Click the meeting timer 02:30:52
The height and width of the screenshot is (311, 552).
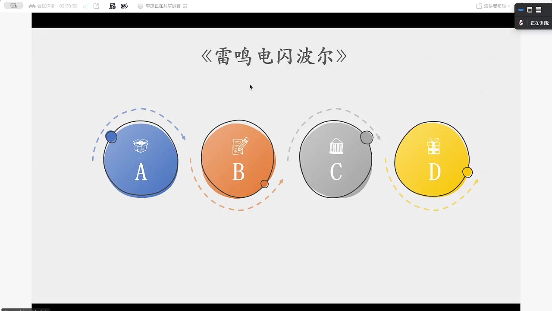[68, 6]
